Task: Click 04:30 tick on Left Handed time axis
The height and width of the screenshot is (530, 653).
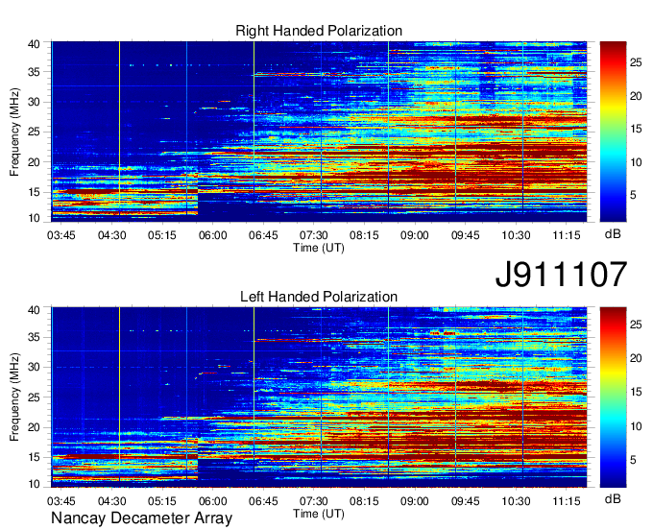Action: click(111, 501)
